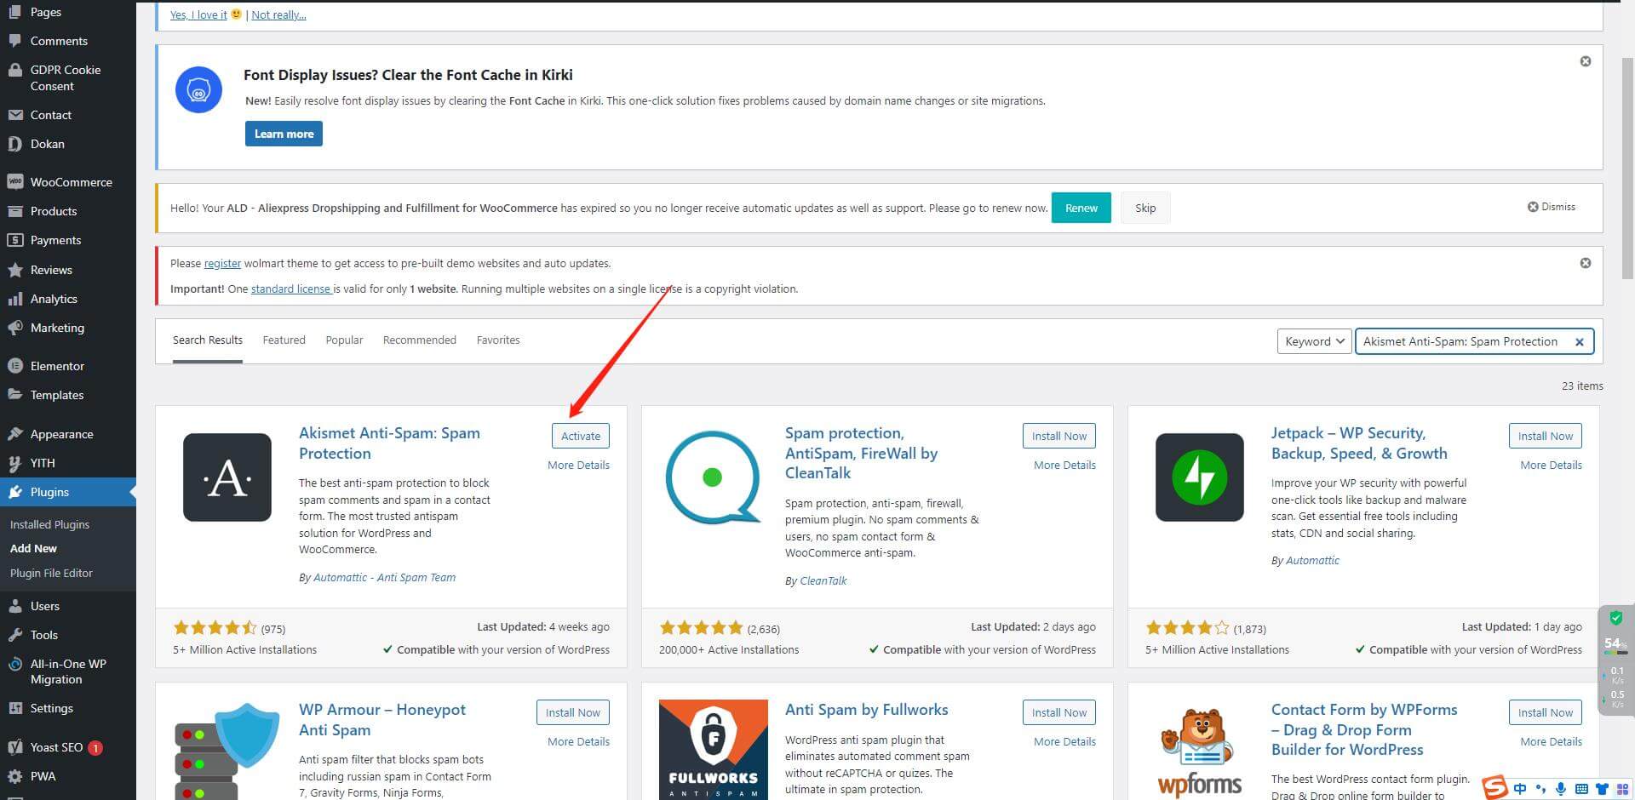Open Contact envelope icon in sidebar
1635x800 pixels.
tap(14, 115)
